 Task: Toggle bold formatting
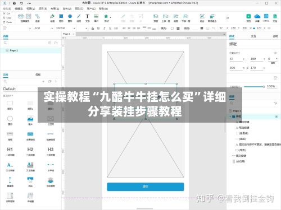click(x=98, y=28)
